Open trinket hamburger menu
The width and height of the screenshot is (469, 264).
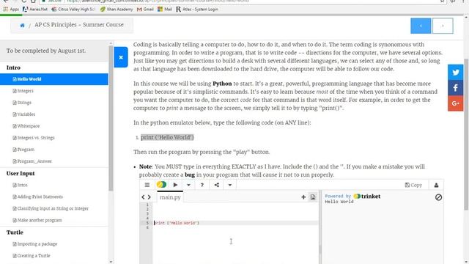pyautogui.click(x=147, y=185)
